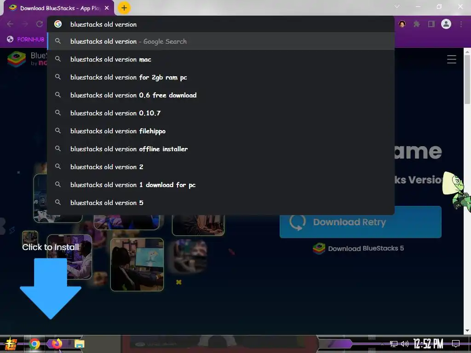
Task: Click the 12:52 PM taskbar clock
Action: click(x=428, y=344)
